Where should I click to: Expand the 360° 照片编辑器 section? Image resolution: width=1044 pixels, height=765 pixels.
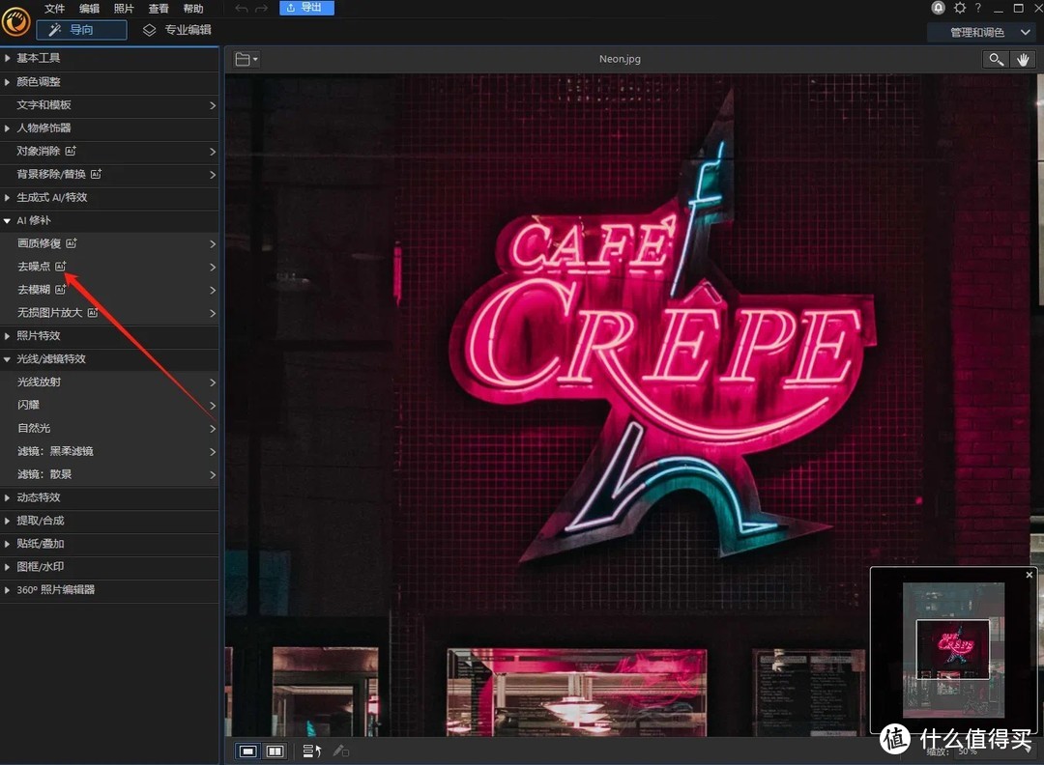(x=109, y=590)
